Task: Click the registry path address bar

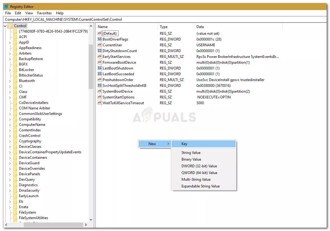Action: coord(165,19)
